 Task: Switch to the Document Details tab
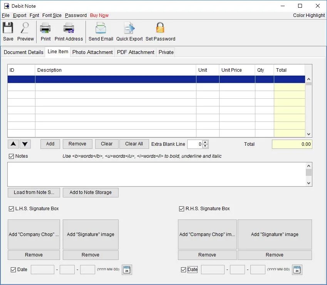[x=23, y=52]
